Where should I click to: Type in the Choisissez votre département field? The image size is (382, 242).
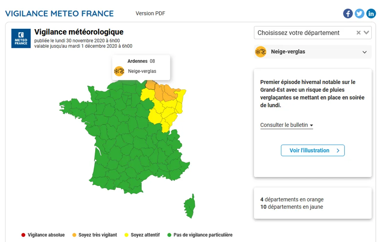[x=299, y=33]
